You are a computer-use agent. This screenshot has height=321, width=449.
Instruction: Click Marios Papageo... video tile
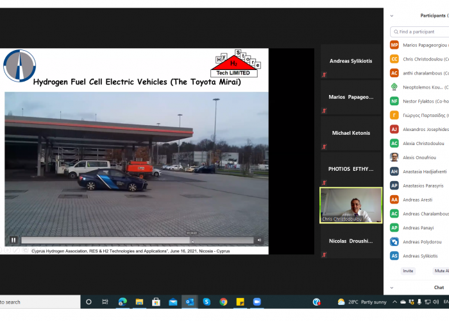(x=351, y=97)
